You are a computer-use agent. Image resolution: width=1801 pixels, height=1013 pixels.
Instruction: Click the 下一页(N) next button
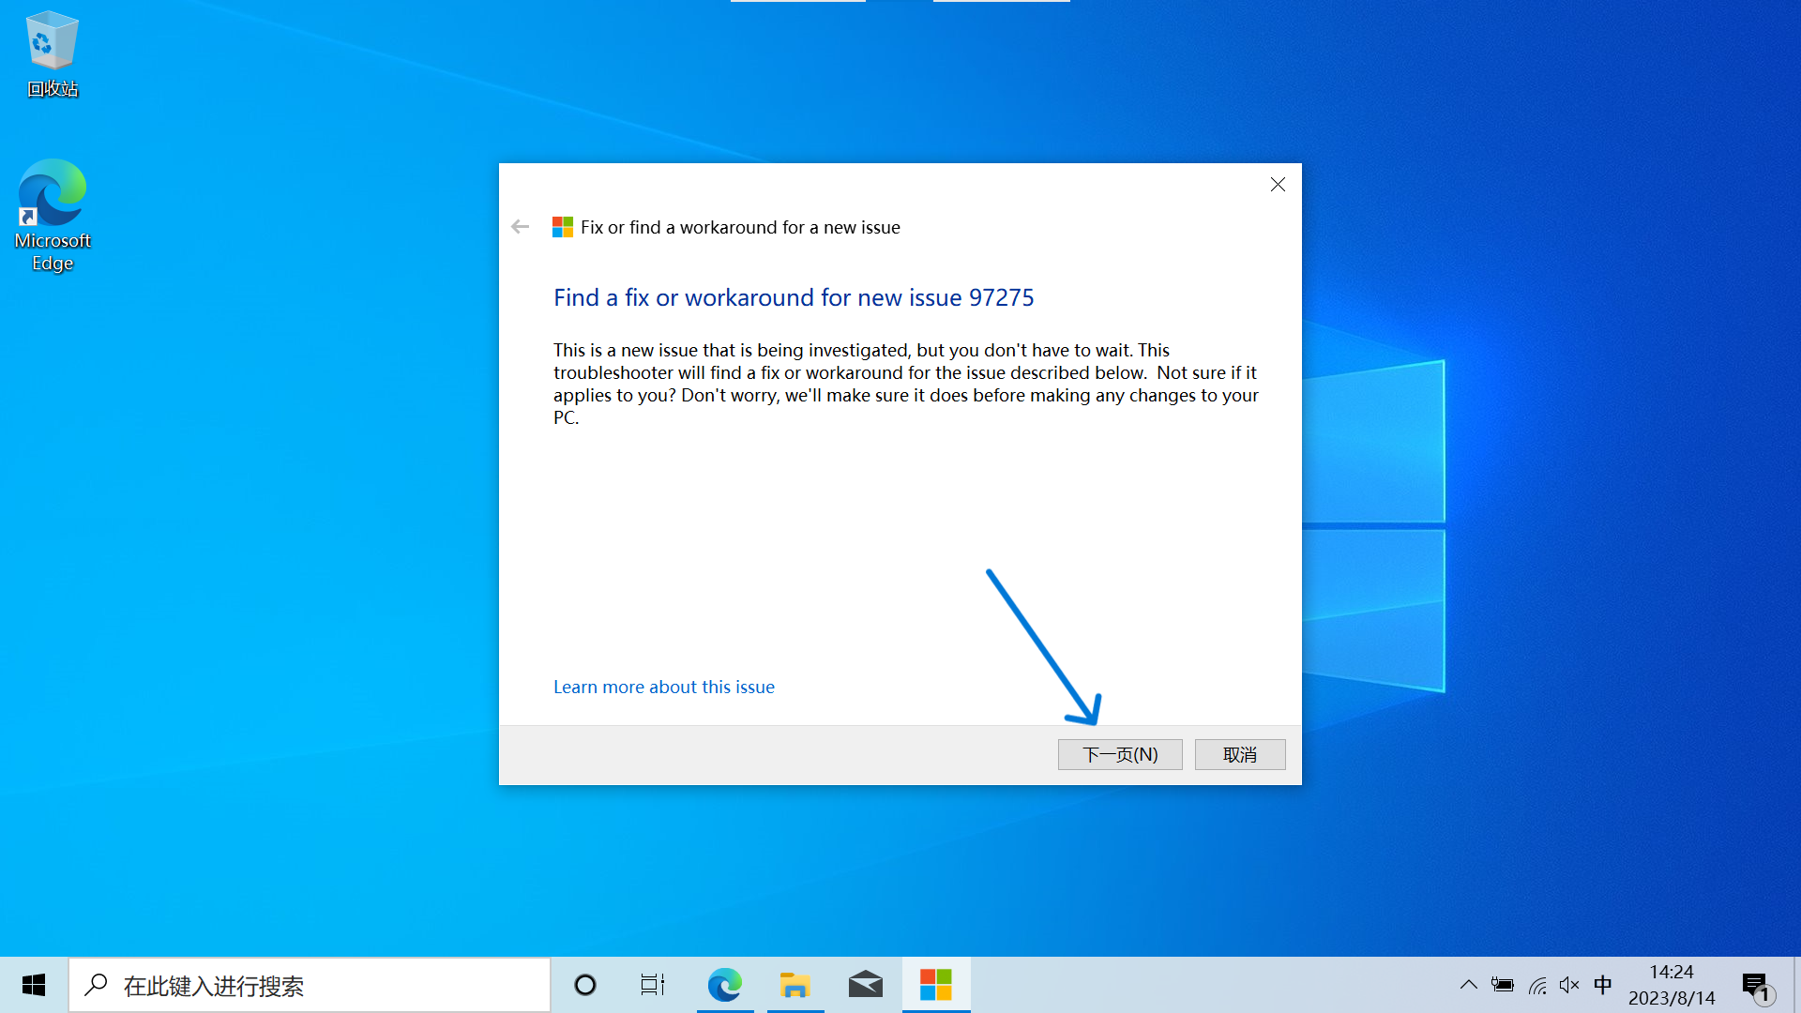[x=1120, y=755]
